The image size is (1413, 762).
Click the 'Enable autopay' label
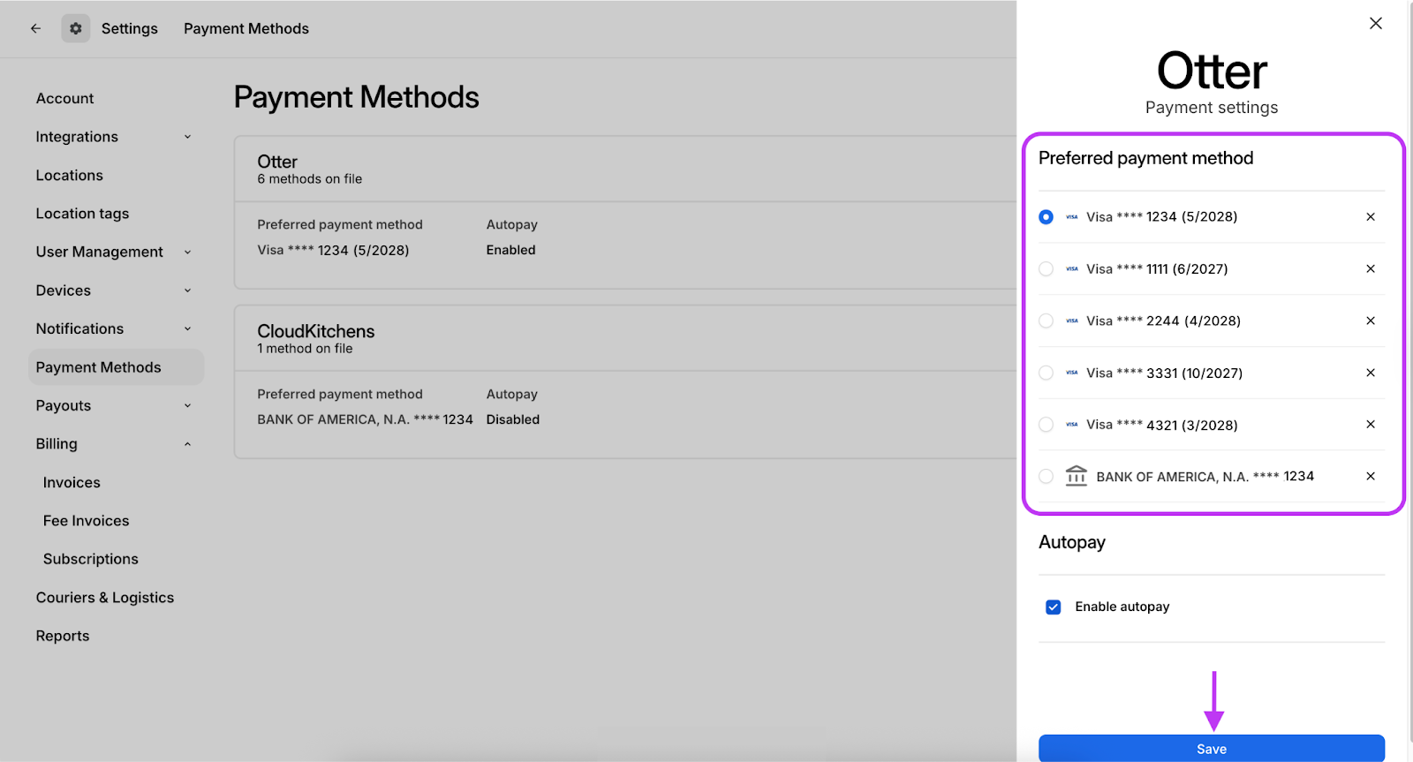click(1122, 607)
